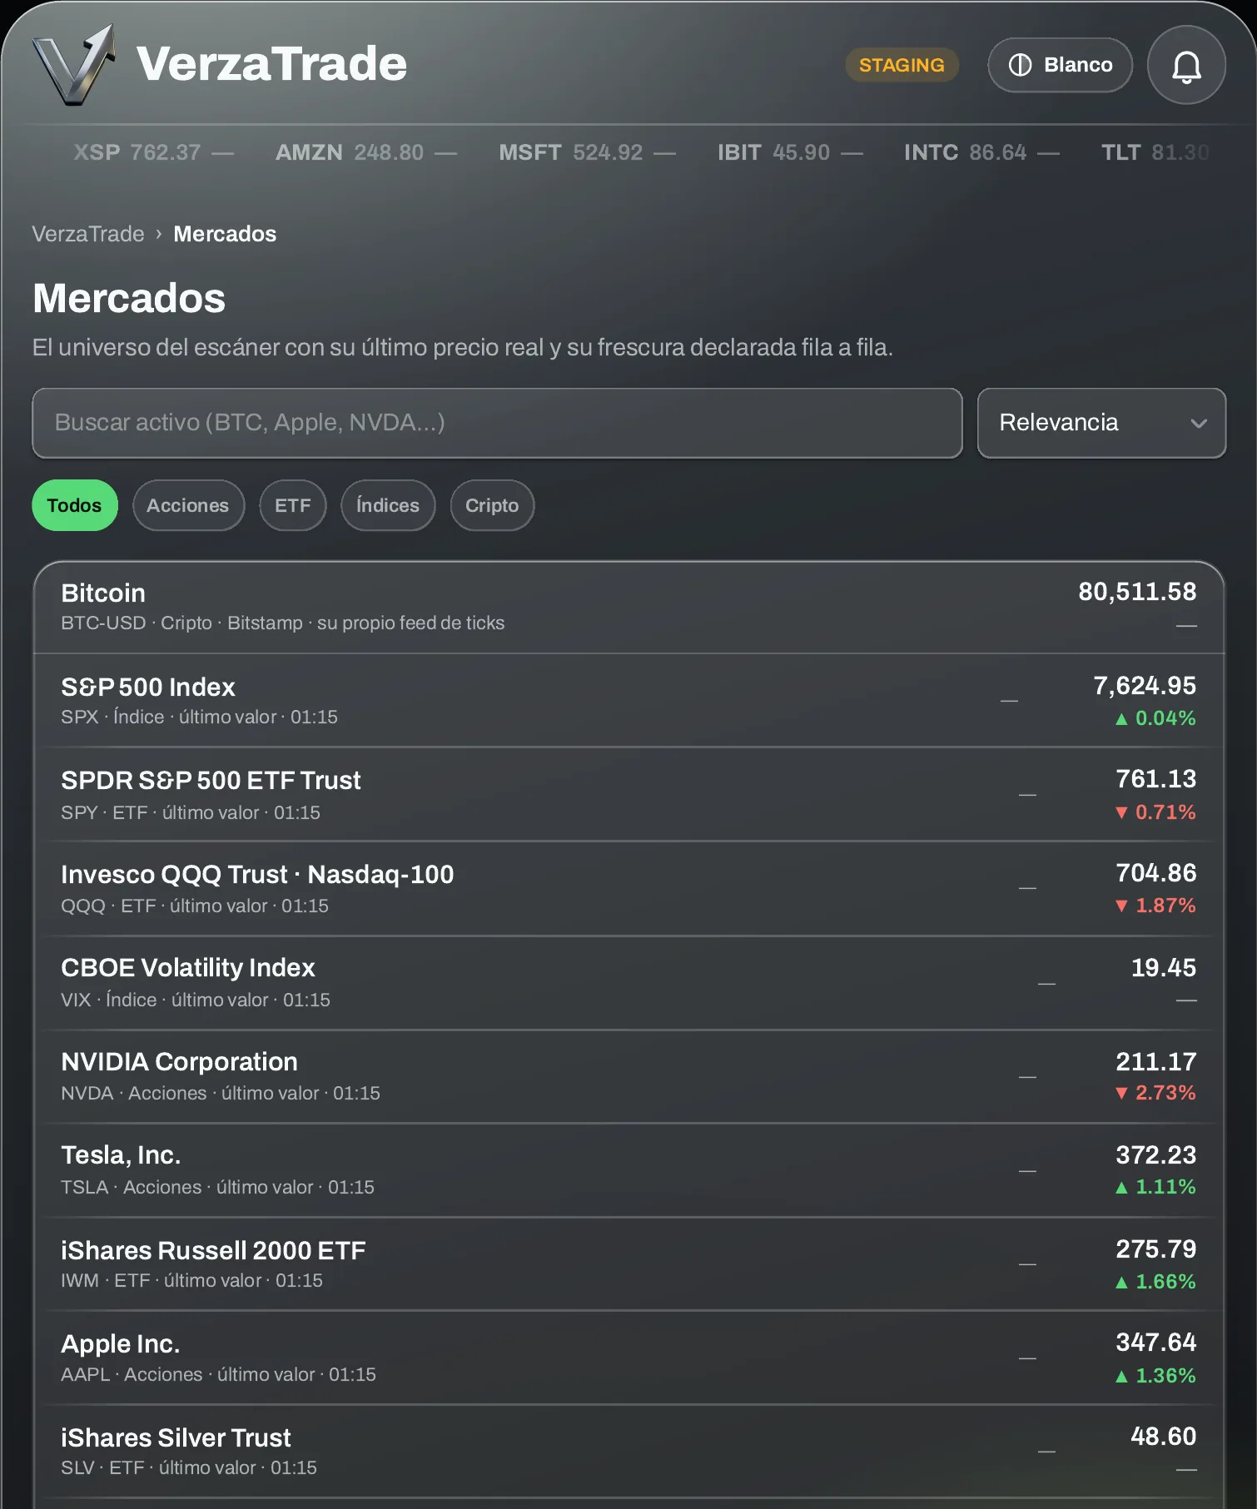Open the S&P 500 Index row

[x=628, y=701]
